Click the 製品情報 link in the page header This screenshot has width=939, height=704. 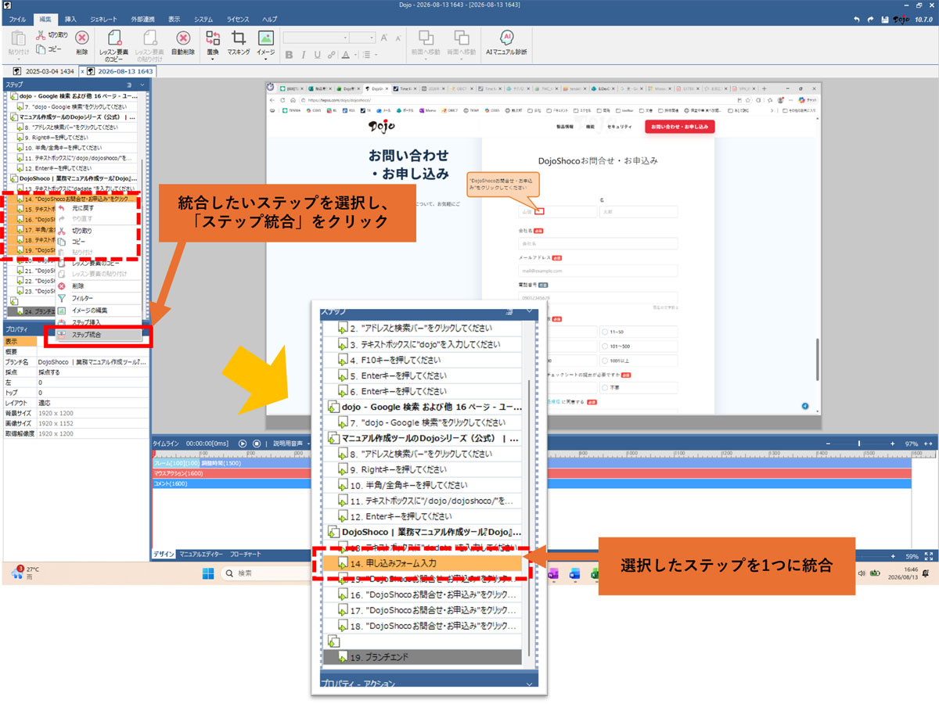coord(566,126)
